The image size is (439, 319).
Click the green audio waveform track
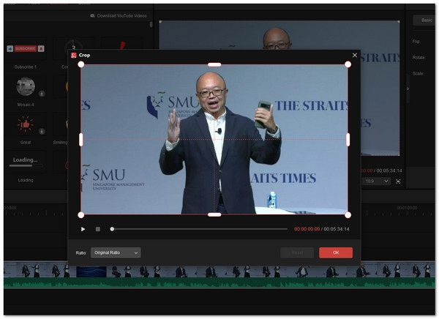click(219, 283)
